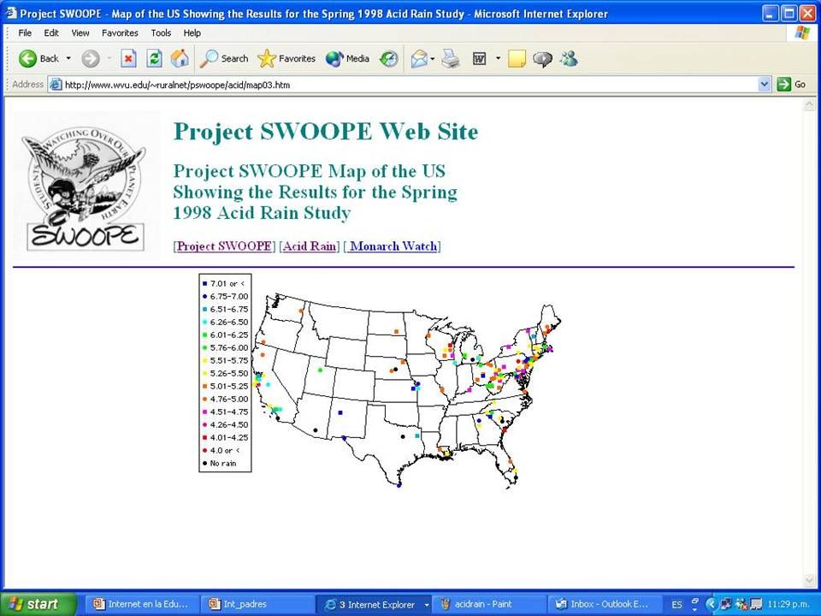Image resolution: width=821 pixels, height=616 pixels.
Task: Open the Favorites menu
Action: (x=120, y=33)
